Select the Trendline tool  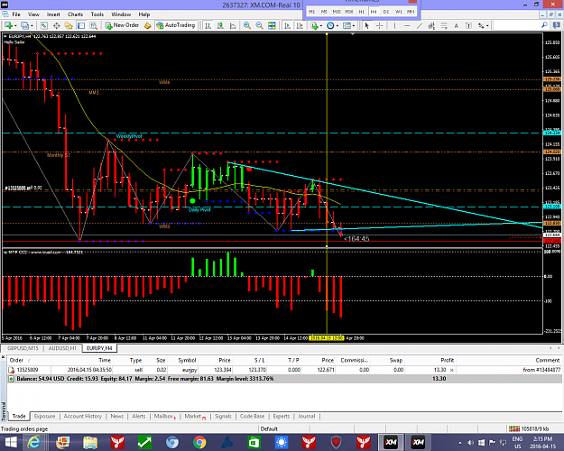pyautogui.click(x=420, y=25)
